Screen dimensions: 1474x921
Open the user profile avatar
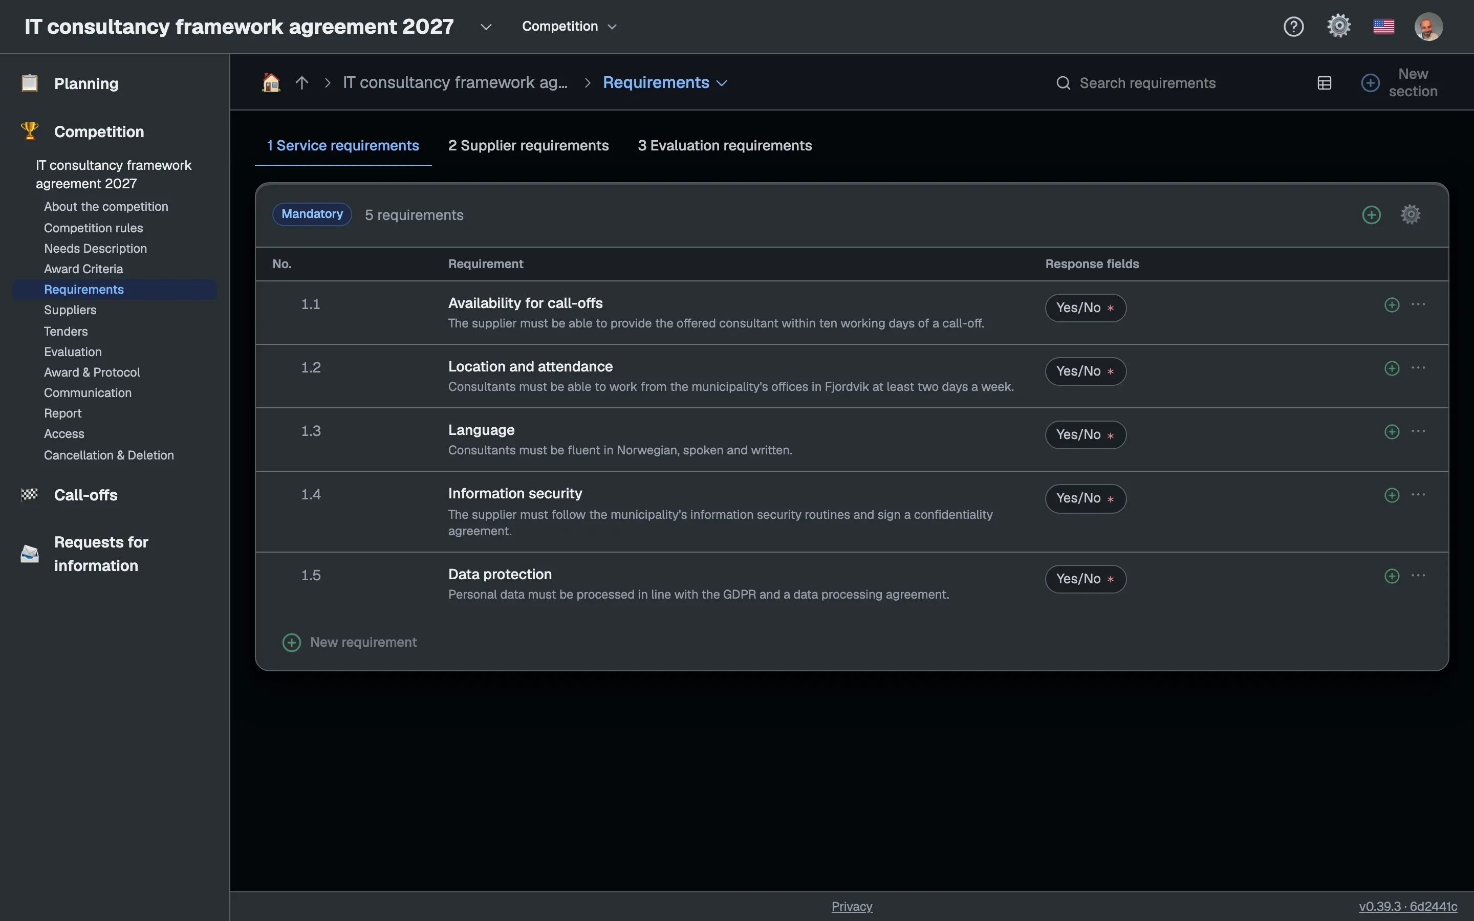pyautogui.click(x=1428, y=27)
